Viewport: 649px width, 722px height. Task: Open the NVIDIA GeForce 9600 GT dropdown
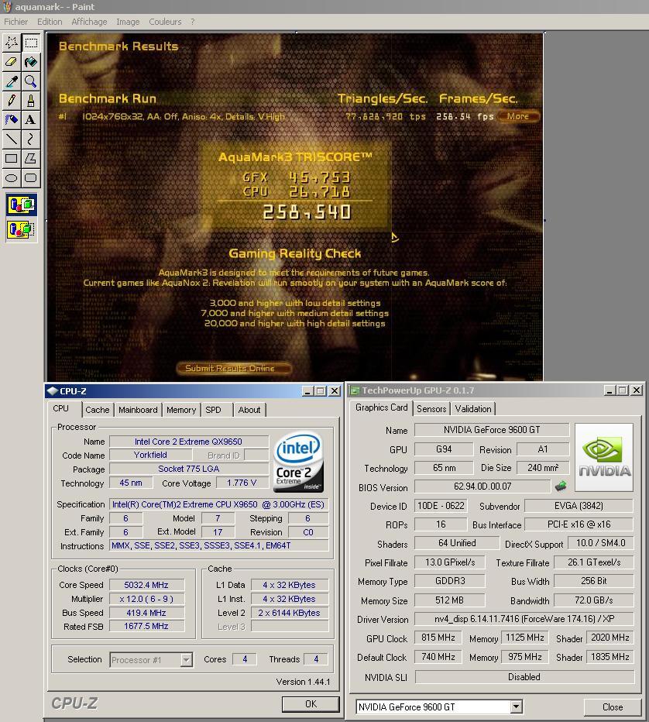pos(517,707)
